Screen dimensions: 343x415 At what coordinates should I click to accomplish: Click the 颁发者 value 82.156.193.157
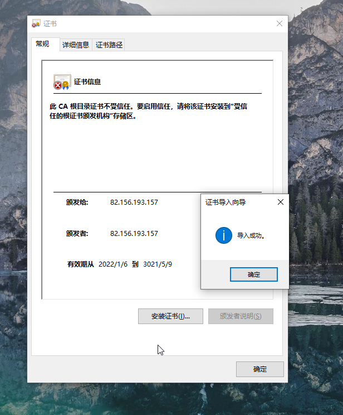click(x=134, y=234)
